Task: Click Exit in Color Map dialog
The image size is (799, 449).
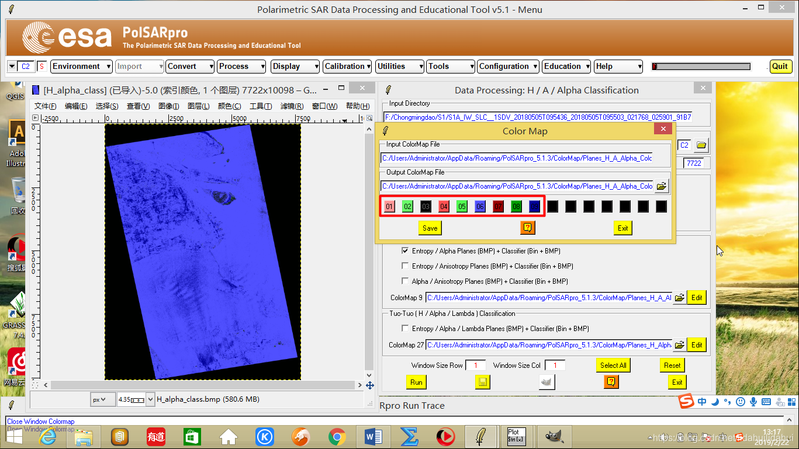Action: [623, 228]
